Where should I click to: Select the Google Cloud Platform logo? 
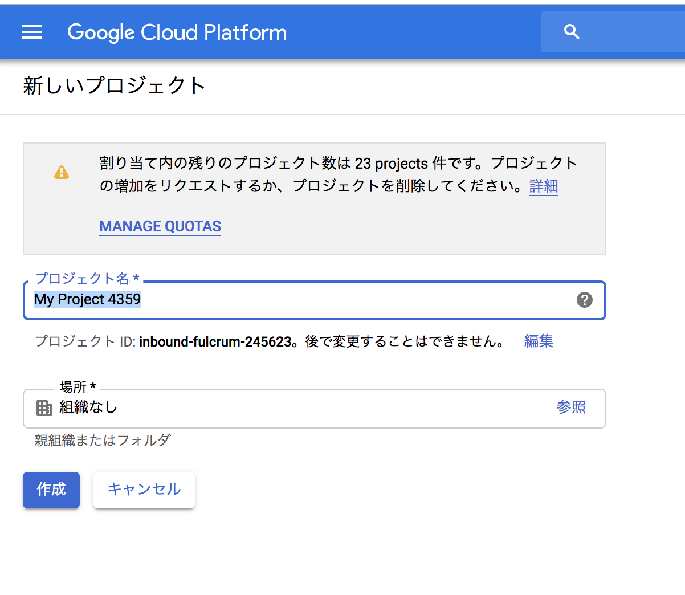[177, 32]
